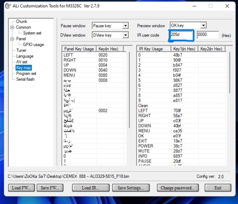The width and height of the screenshot is (238, 204).
Task: Open the Tuner settings
Action: 21,51
